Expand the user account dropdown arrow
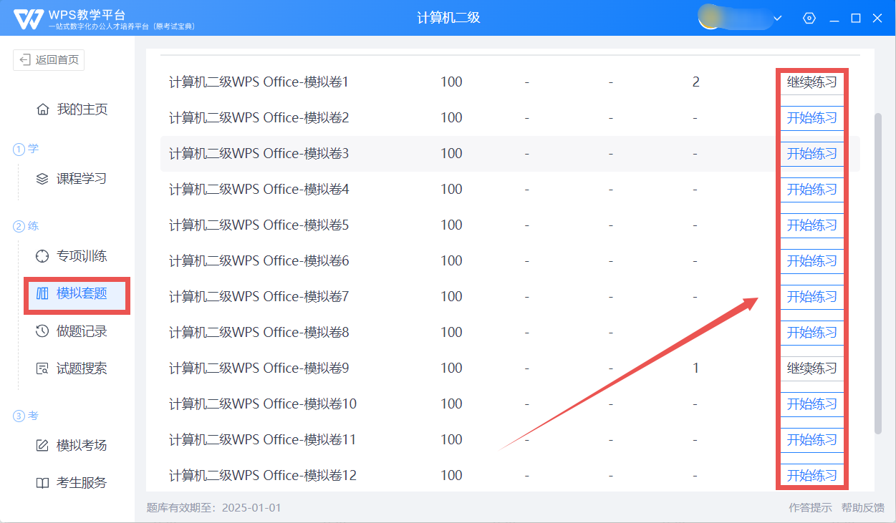Image resolution: width=896 pixels, height=523 pixels. click(778, 18)
